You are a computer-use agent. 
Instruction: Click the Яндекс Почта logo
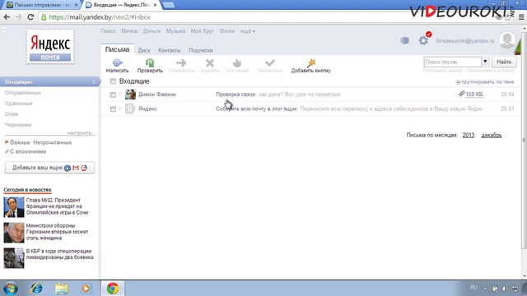pos(50,47)
